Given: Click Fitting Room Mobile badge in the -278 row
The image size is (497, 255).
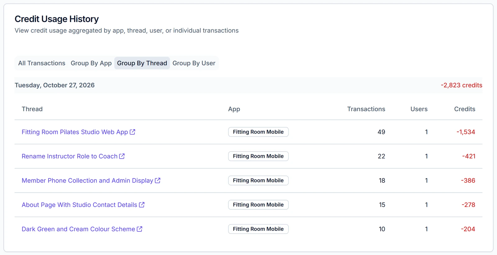Looking at the screenshot, I should point(258,205).
